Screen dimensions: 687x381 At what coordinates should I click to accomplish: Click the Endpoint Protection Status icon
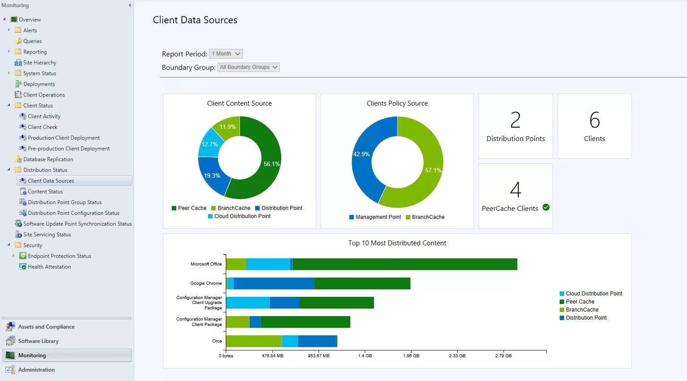23,256
